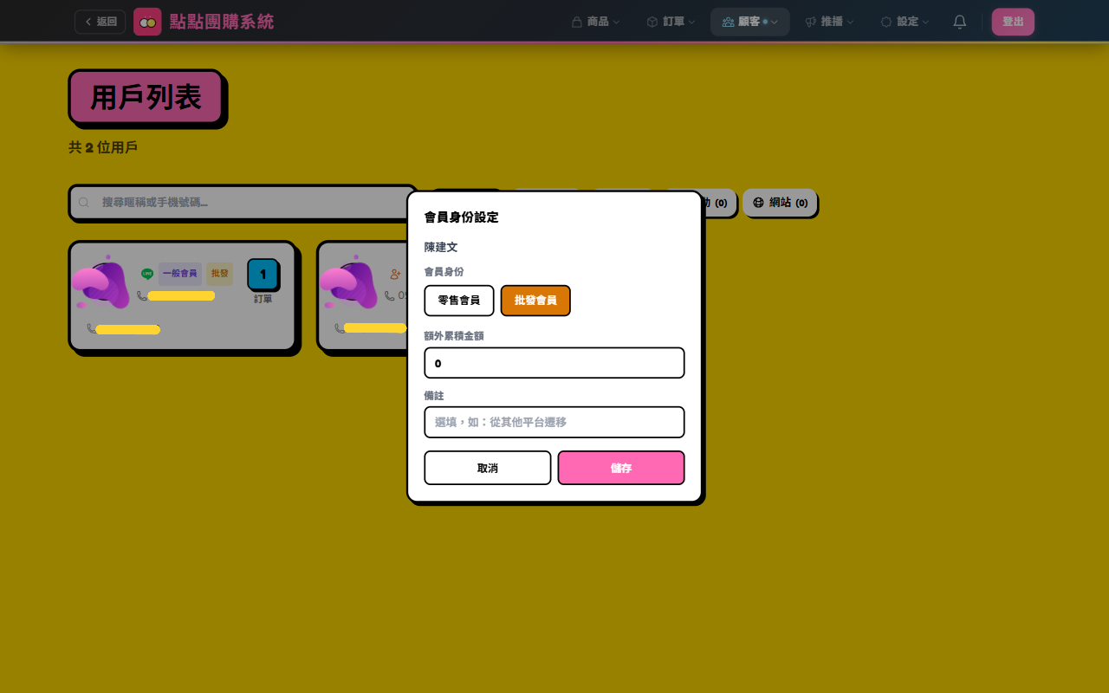Screen dimensions: 1109x693
Task: Expand the 設定 dropdown menu
Action: (x=905, y=22)
